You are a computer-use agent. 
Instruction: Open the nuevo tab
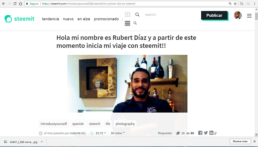pos(68,19)
